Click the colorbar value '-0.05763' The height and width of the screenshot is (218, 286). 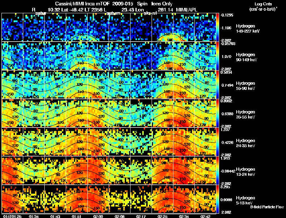point(228,44)
